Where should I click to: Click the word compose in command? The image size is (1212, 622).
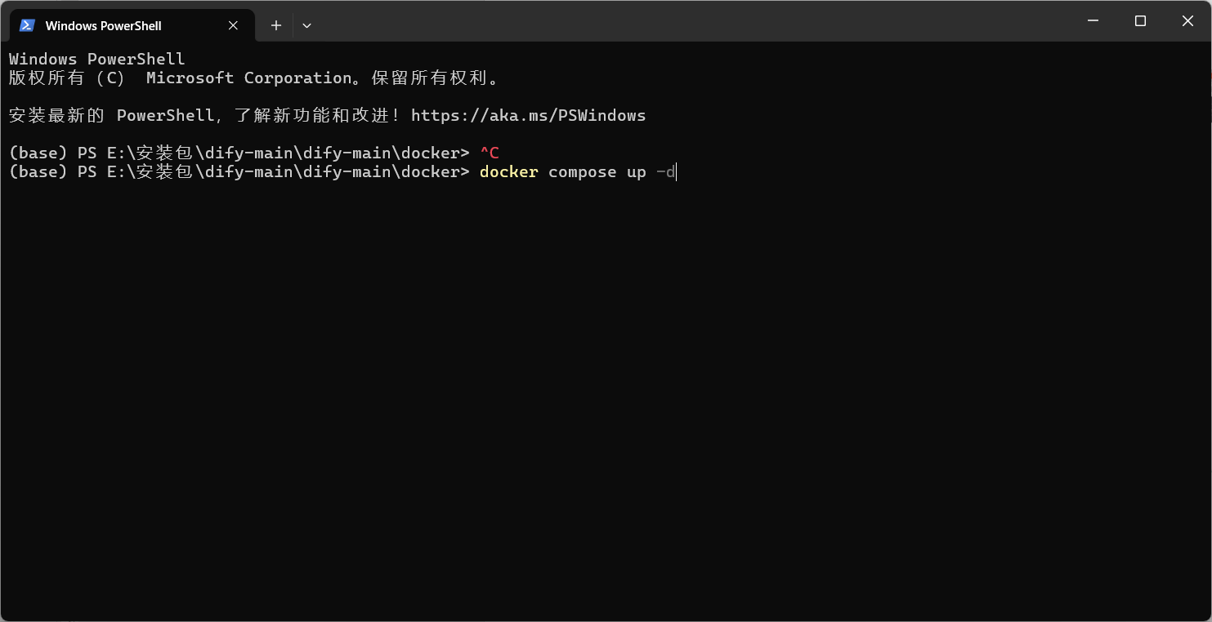point(582,172)
